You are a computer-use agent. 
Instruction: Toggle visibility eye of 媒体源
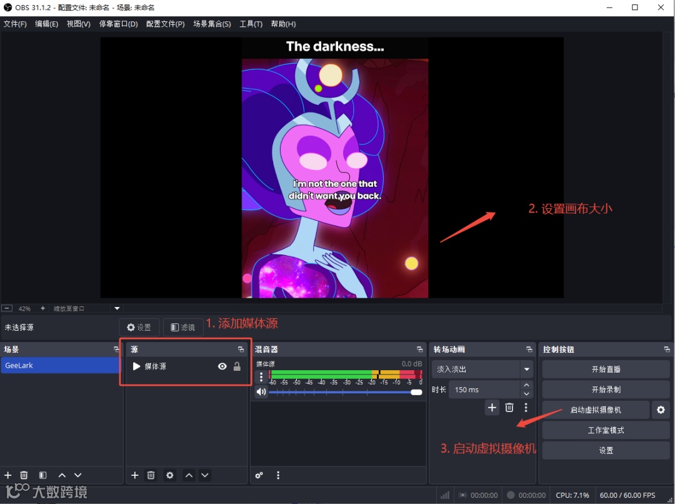click(x=222, y=366)
